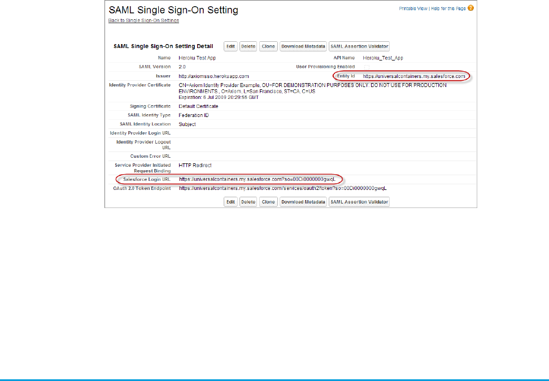Click the Default Certificate value
This screenshot has height=381, width=549.
[x=198, y=106]
